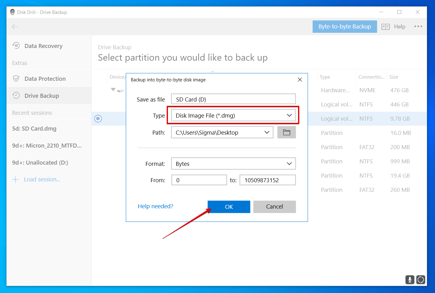Select the radio button for 9.78 GB volume
This screenshot has height=293, width=435.
[98, 118]
